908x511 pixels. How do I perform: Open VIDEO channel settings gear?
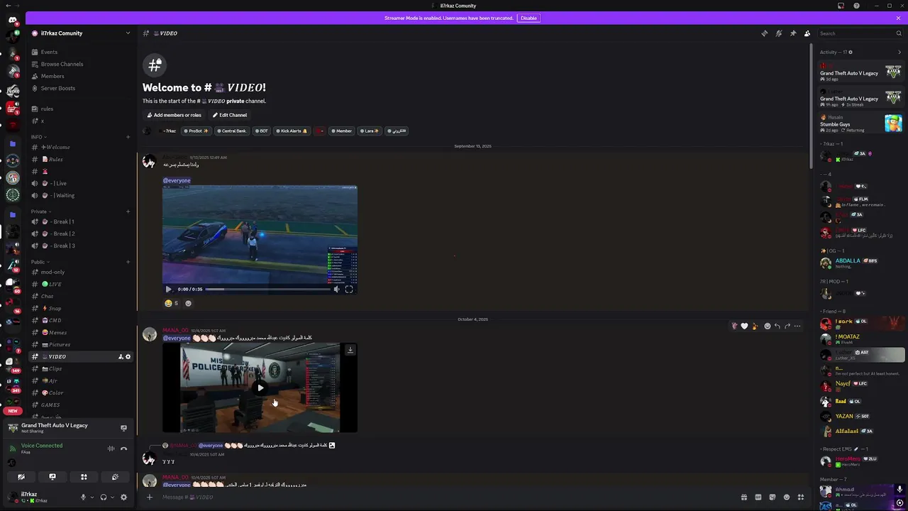click(128, 357)
